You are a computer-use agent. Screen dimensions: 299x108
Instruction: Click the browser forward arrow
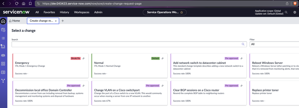pos(10,3)
